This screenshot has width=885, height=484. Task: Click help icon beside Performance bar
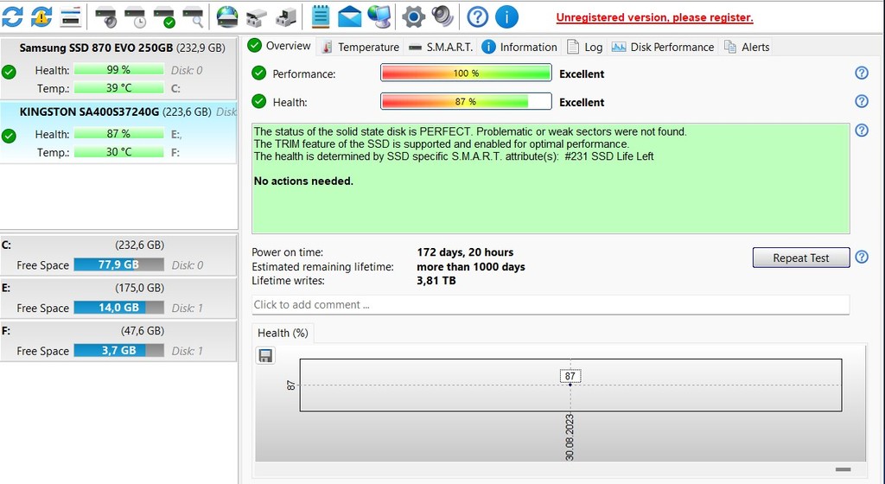tap(862, 73)
